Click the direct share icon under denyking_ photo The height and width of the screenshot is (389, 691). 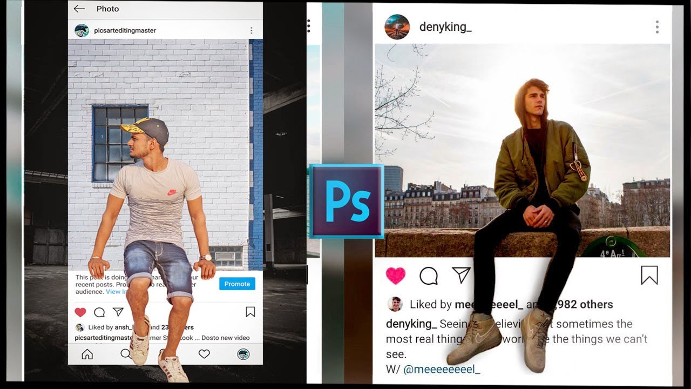pos(462,275)
